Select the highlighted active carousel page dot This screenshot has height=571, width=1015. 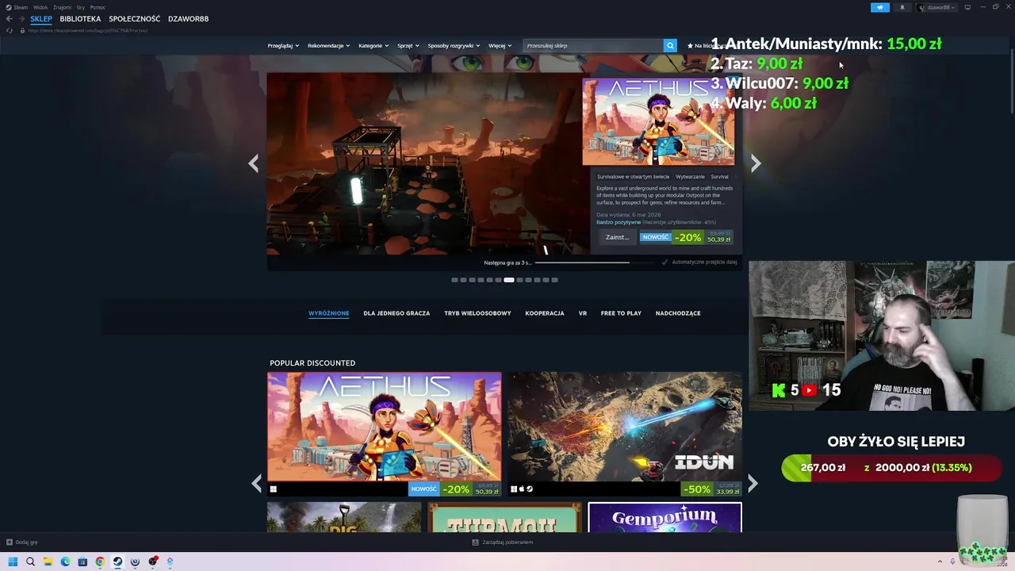(509, 280)
